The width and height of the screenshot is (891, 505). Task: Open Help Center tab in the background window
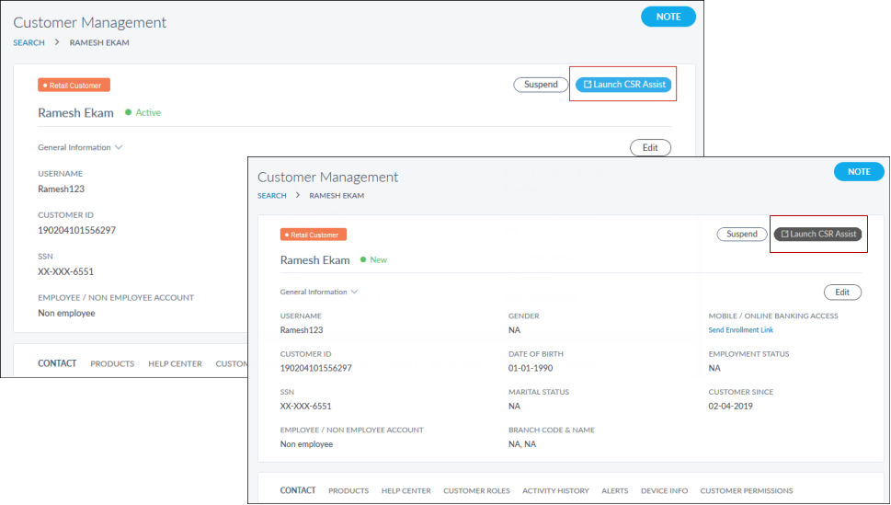[175, 364]
